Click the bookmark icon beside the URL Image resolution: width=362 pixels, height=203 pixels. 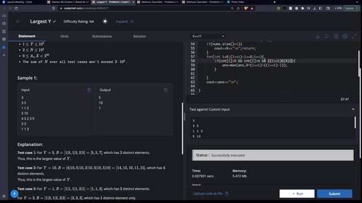point(54,8)
